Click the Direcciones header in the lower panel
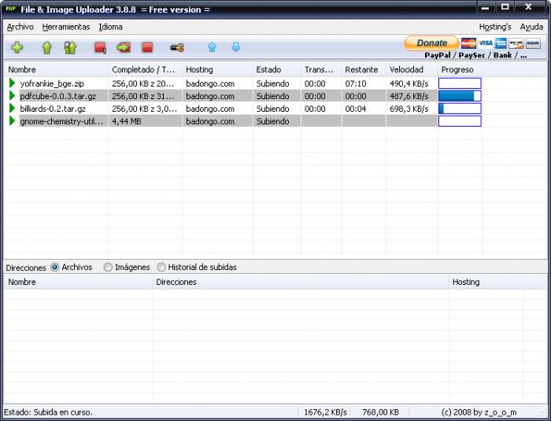 pos(301,282)
